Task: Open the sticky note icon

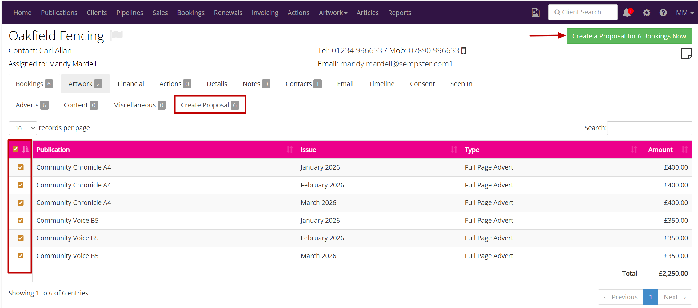Action: point(686,53)
